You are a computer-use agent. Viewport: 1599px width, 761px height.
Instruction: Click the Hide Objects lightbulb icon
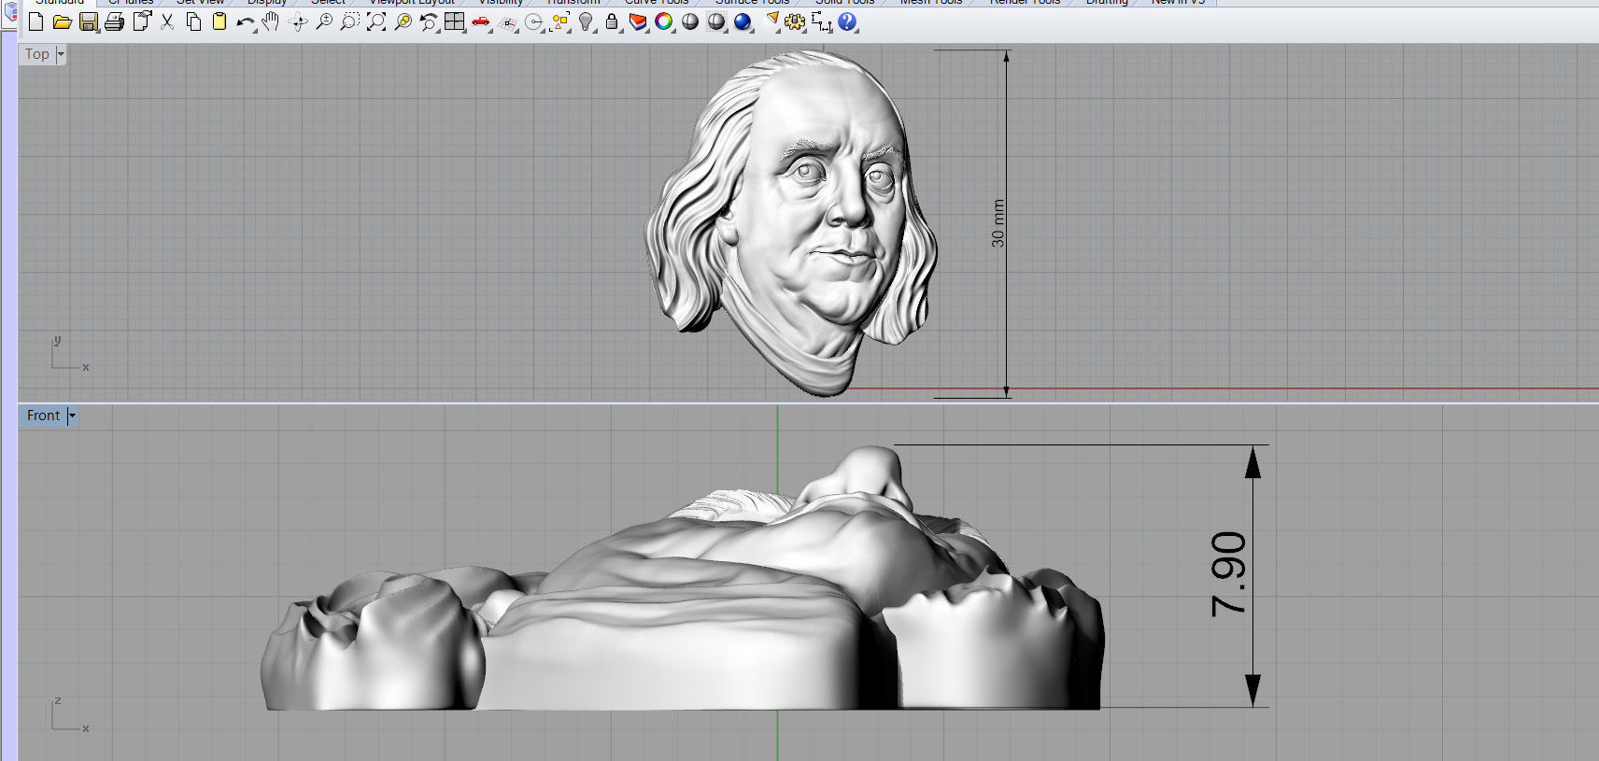point(586,21)
